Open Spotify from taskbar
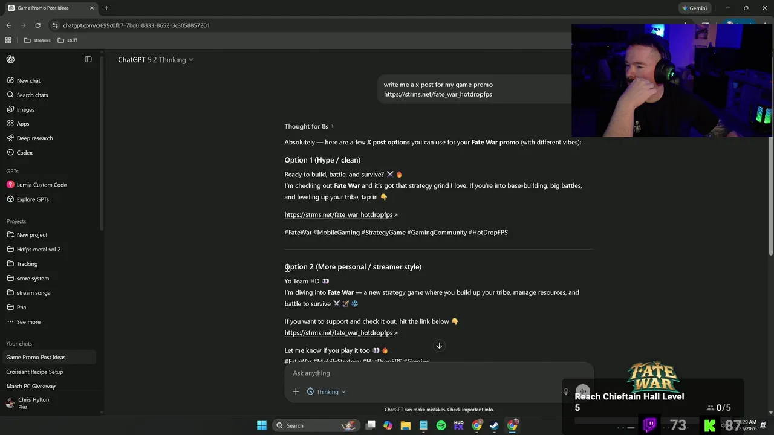 [x=441, y=425]
